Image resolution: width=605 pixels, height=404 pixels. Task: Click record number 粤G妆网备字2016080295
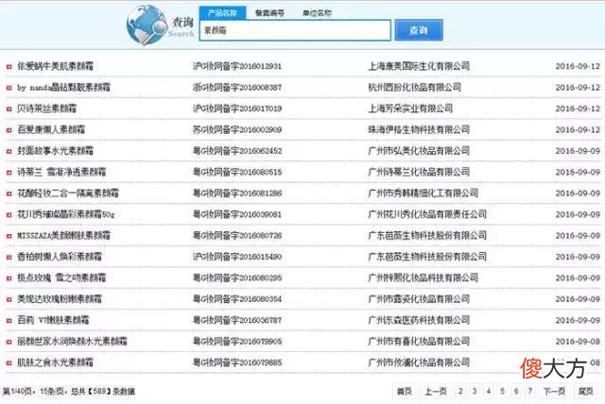pyautogui.click(x=237, y=278)
